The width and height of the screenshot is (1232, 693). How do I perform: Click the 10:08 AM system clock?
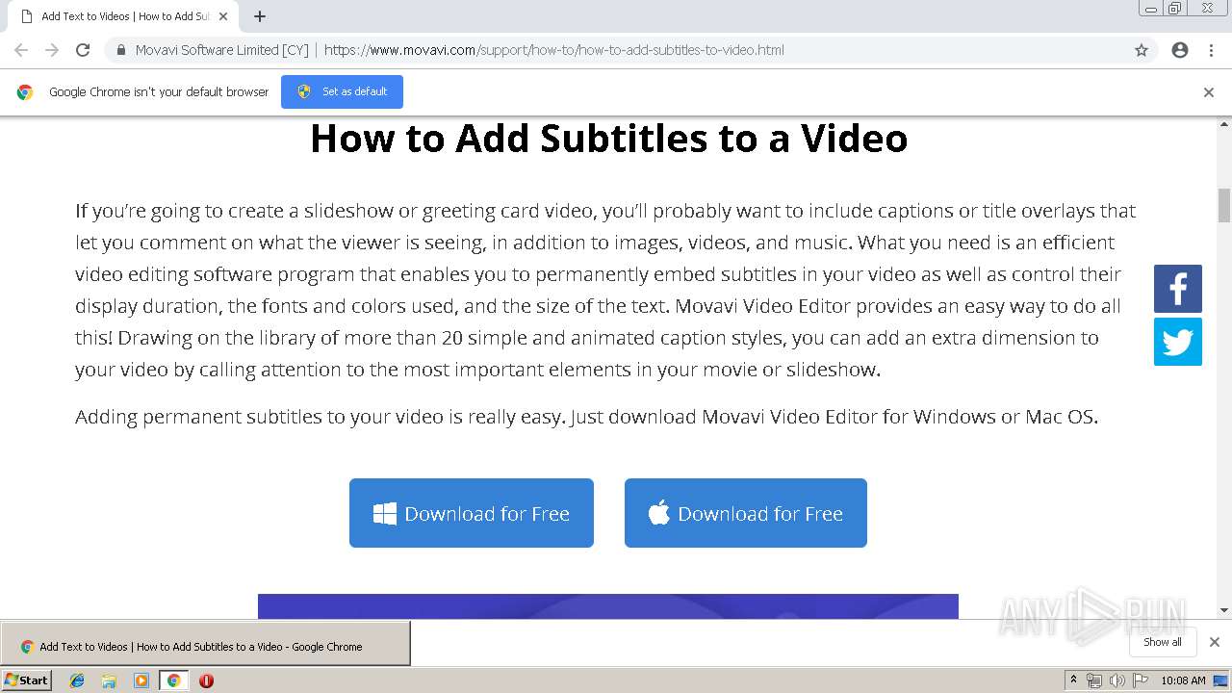1183,680
